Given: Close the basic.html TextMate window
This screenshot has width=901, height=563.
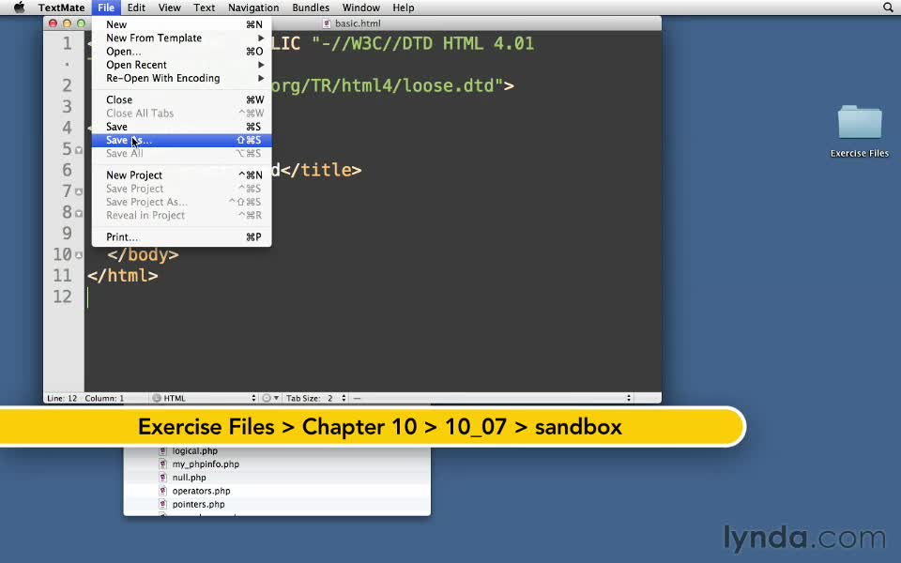Looking at the screenshot, I should [x=53, y=23].
